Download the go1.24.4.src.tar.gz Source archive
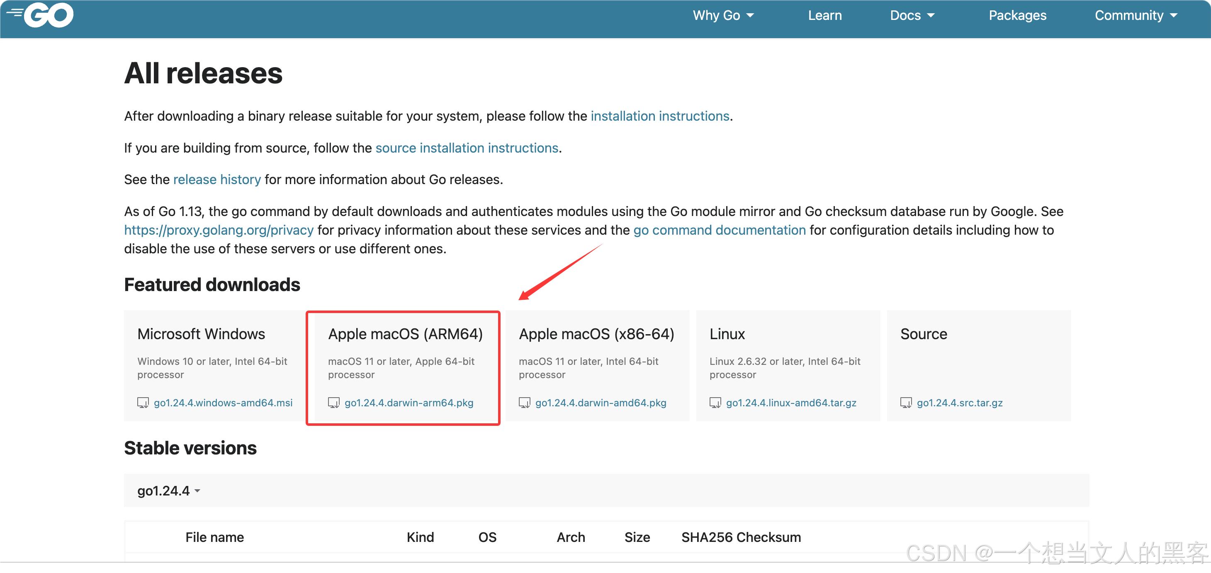The width and height of the screenshot is (1211, 573). [960, 403]
